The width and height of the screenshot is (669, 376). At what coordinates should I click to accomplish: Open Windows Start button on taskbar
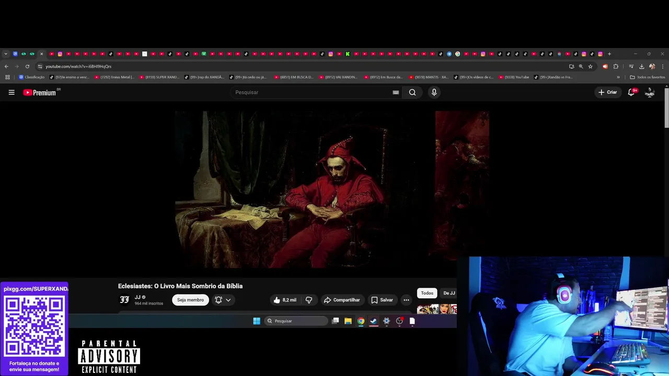point(257,321)
